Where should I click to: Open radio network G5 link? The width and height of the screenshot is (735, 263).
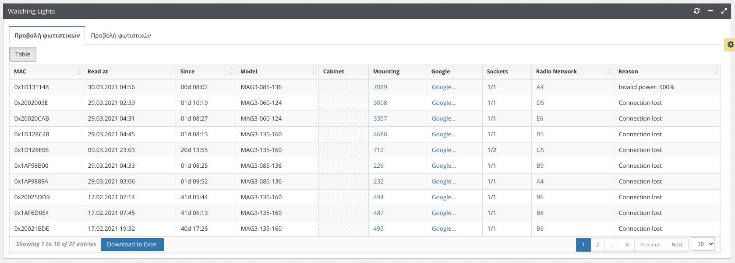[x=540, y=150]
